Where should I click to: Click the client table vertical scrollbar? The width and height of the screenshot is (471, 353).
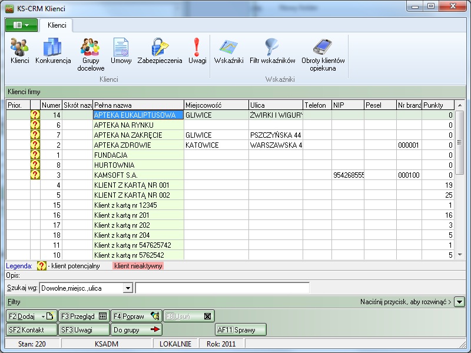coord(460,176)
